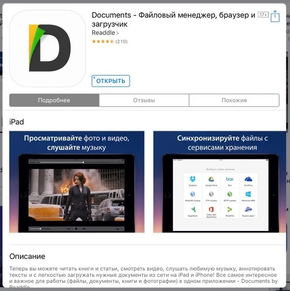290x291 pixels.
Task: Open the sync services screenshot
Action: point(220,182)
